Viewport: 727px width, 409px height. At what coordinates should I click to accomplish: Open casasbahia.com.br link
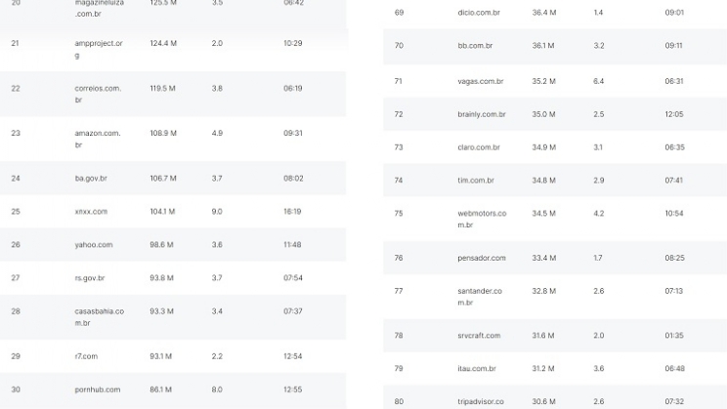click(99, 316)
